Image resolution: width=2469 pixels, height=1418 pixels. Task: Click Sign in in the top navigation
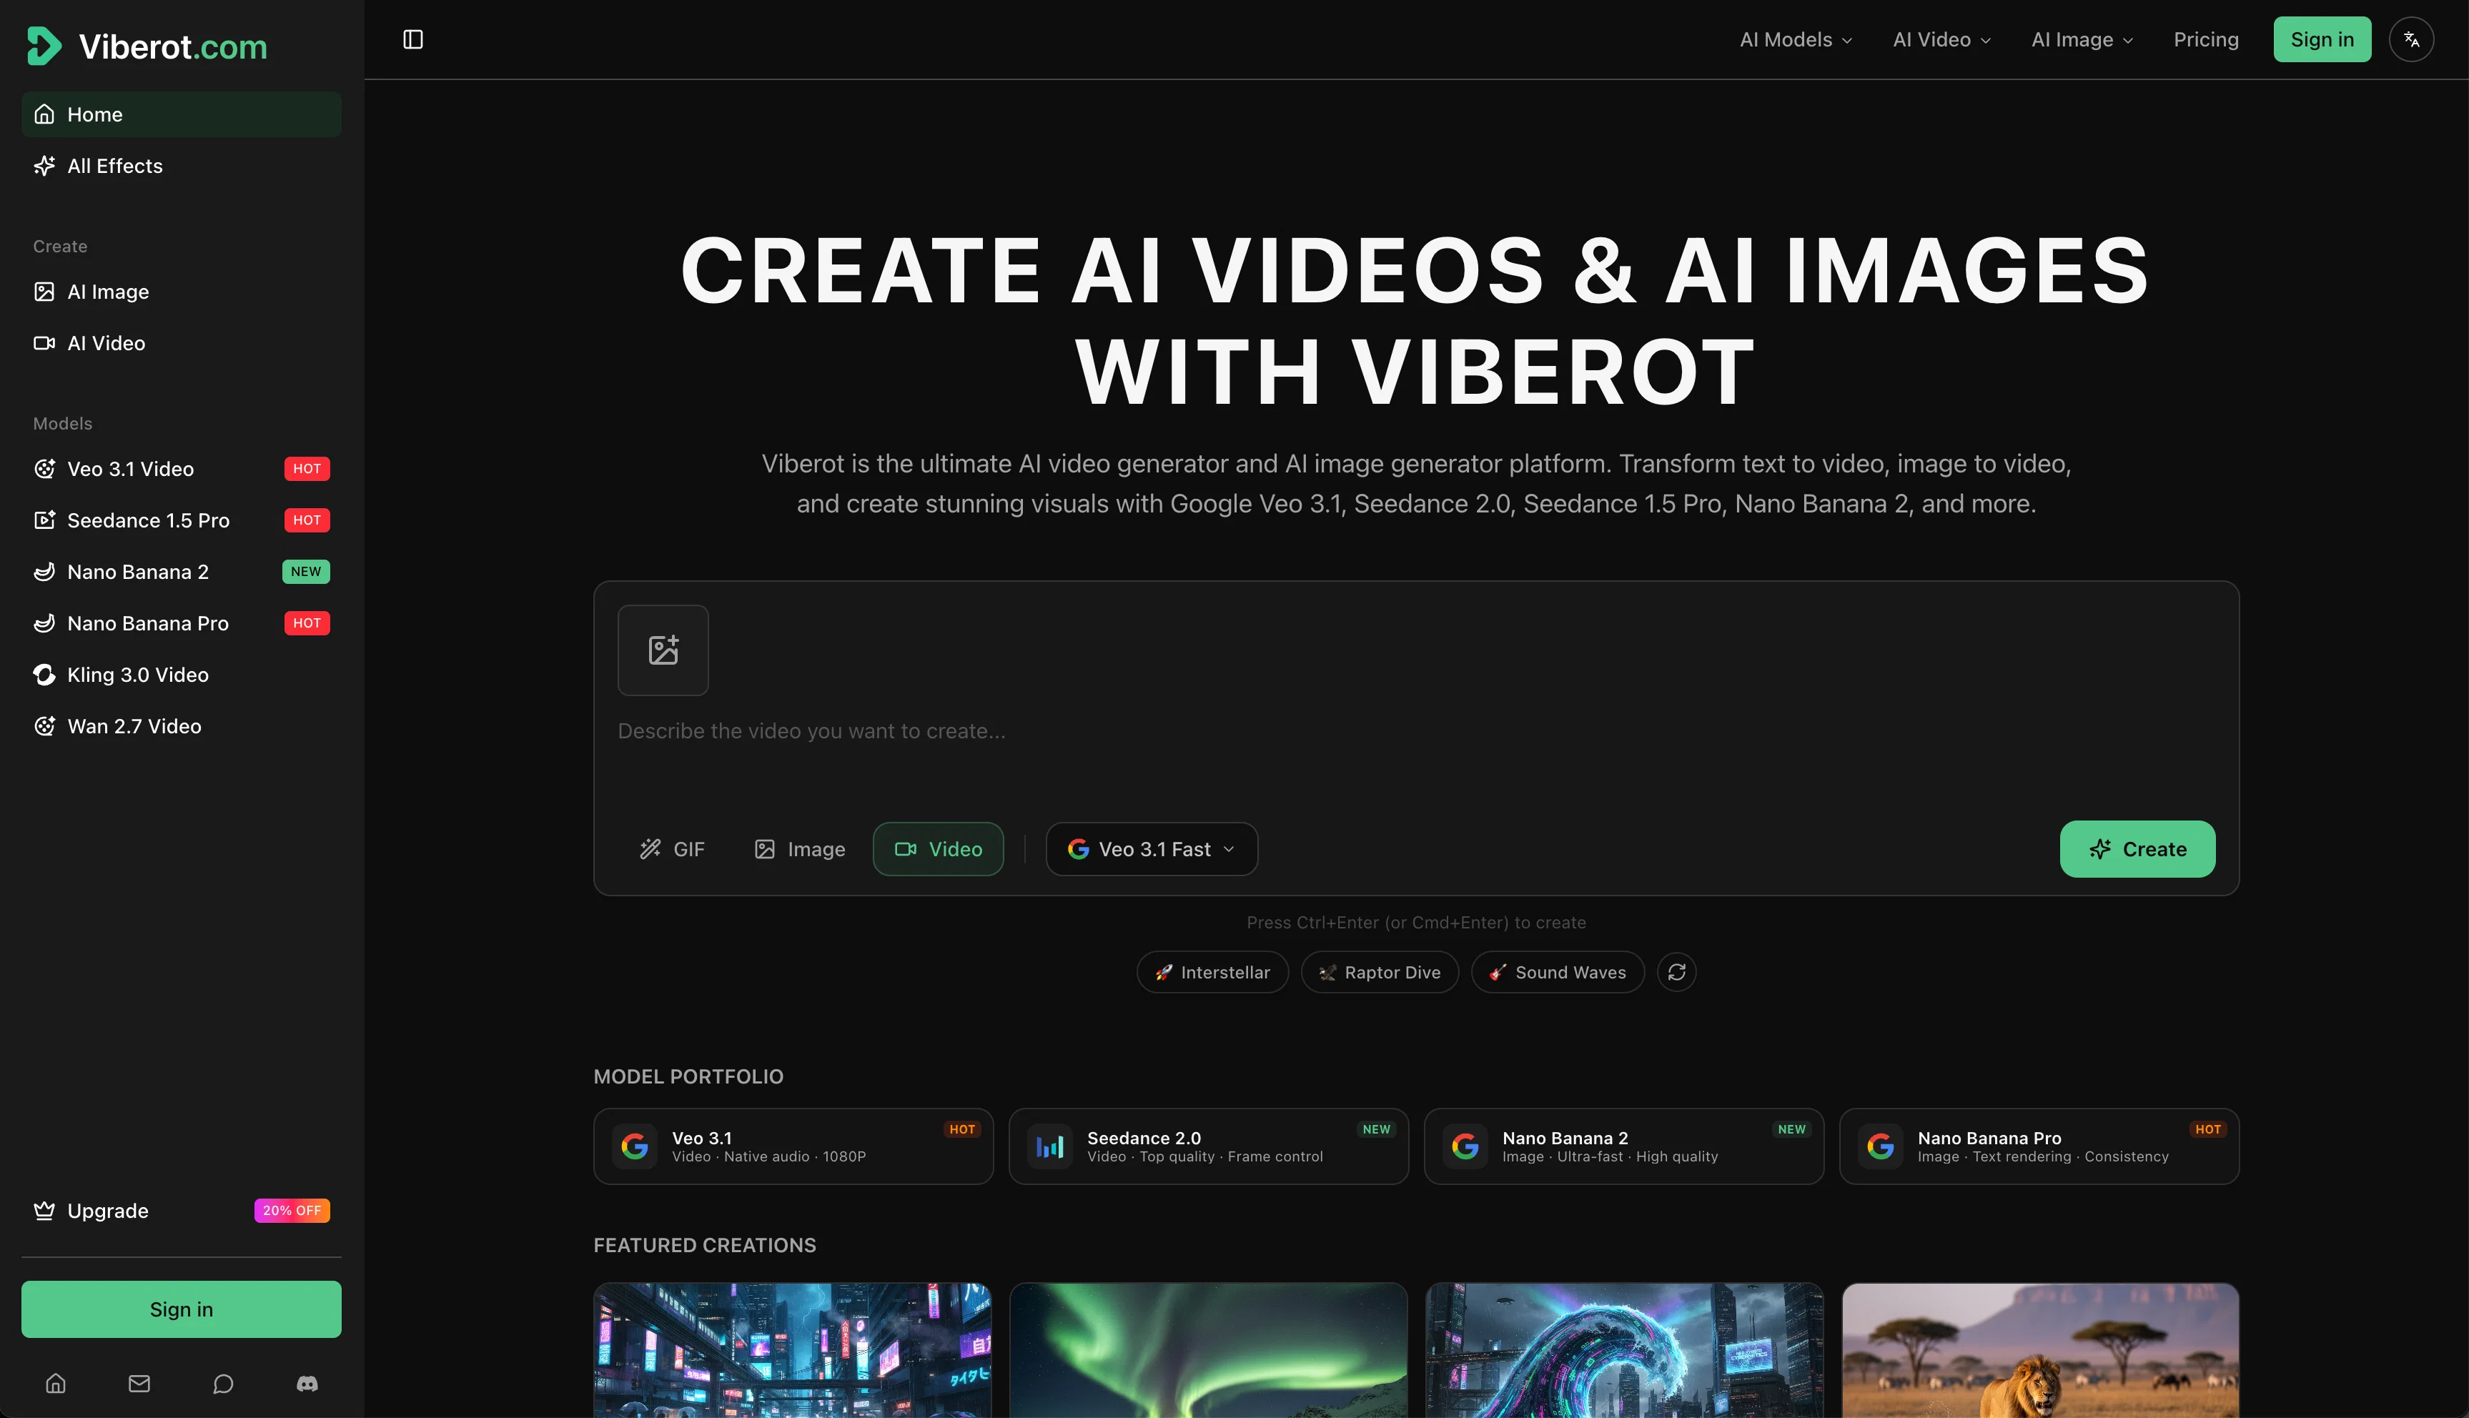pos(2322,39)
